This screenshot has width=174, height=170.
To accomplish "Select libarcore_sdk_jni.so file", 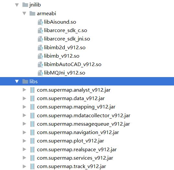I will pos(67,39).
